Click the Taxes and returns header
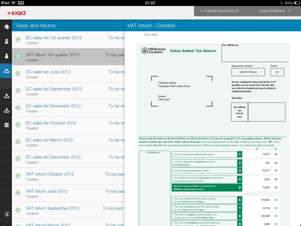The height and width of the screenshot is (226, 301). [35, 26]
